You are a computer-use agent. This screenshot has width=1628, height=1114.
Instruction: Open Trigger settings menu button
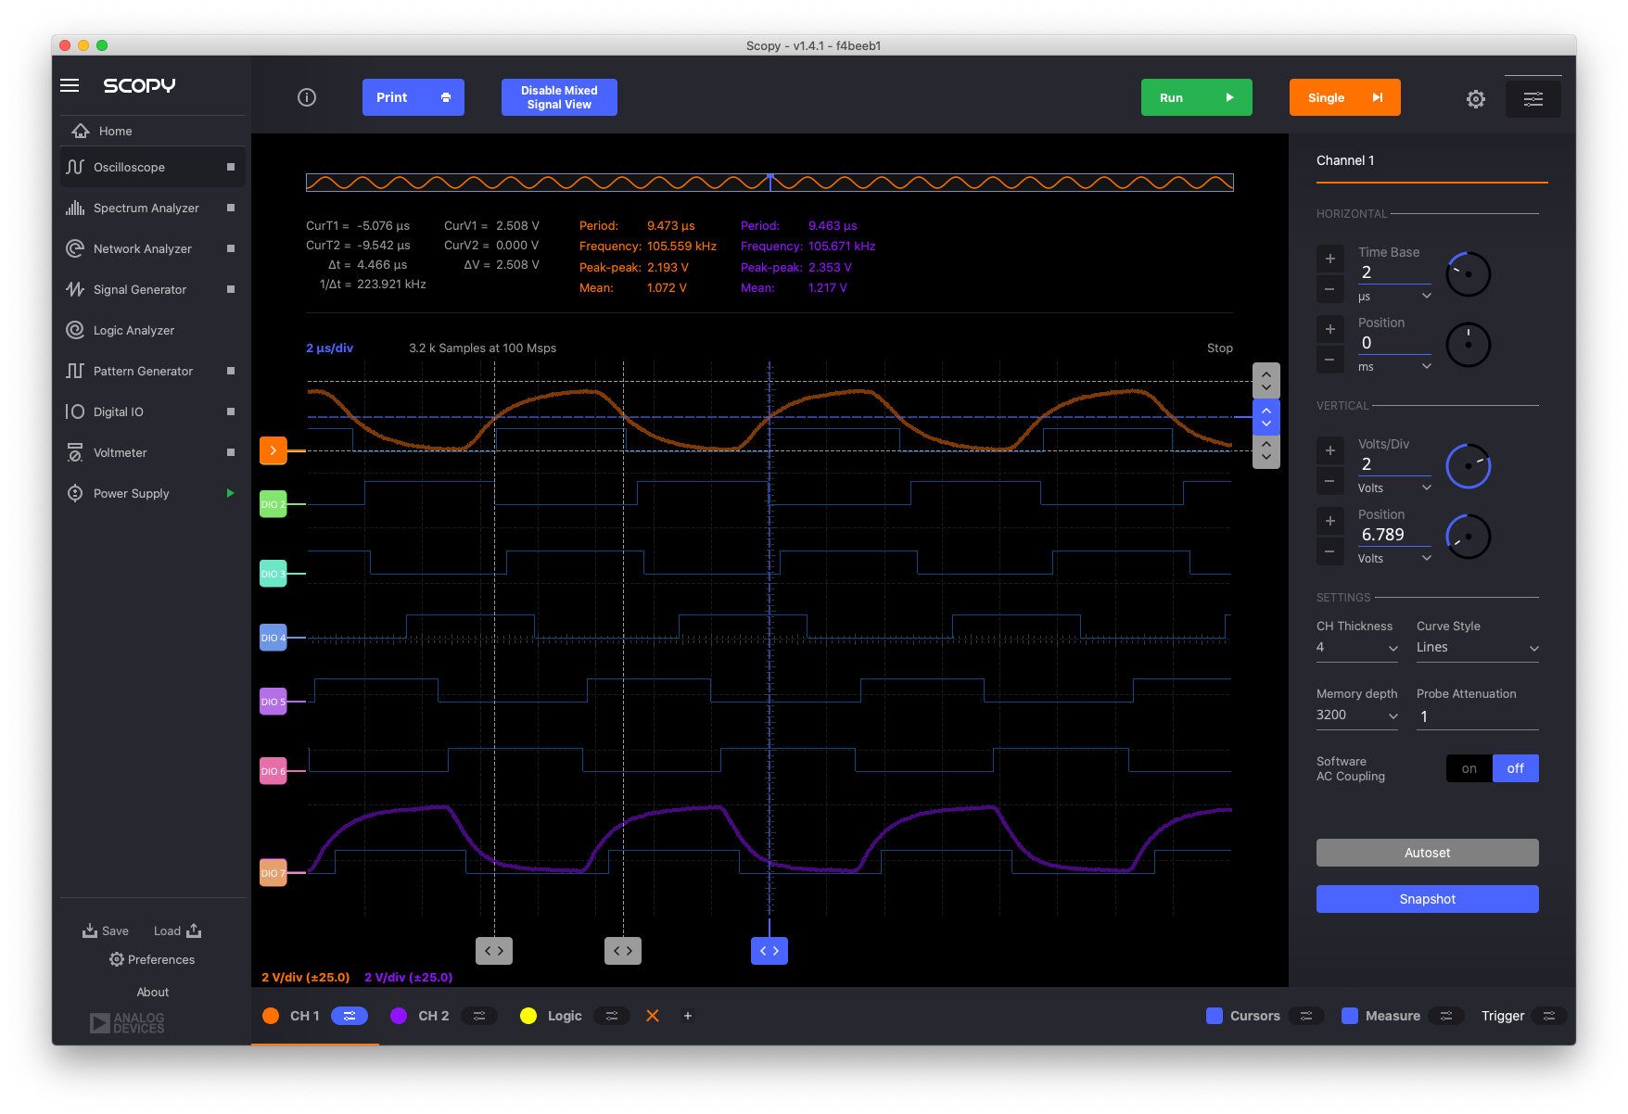(1549, 1016)
